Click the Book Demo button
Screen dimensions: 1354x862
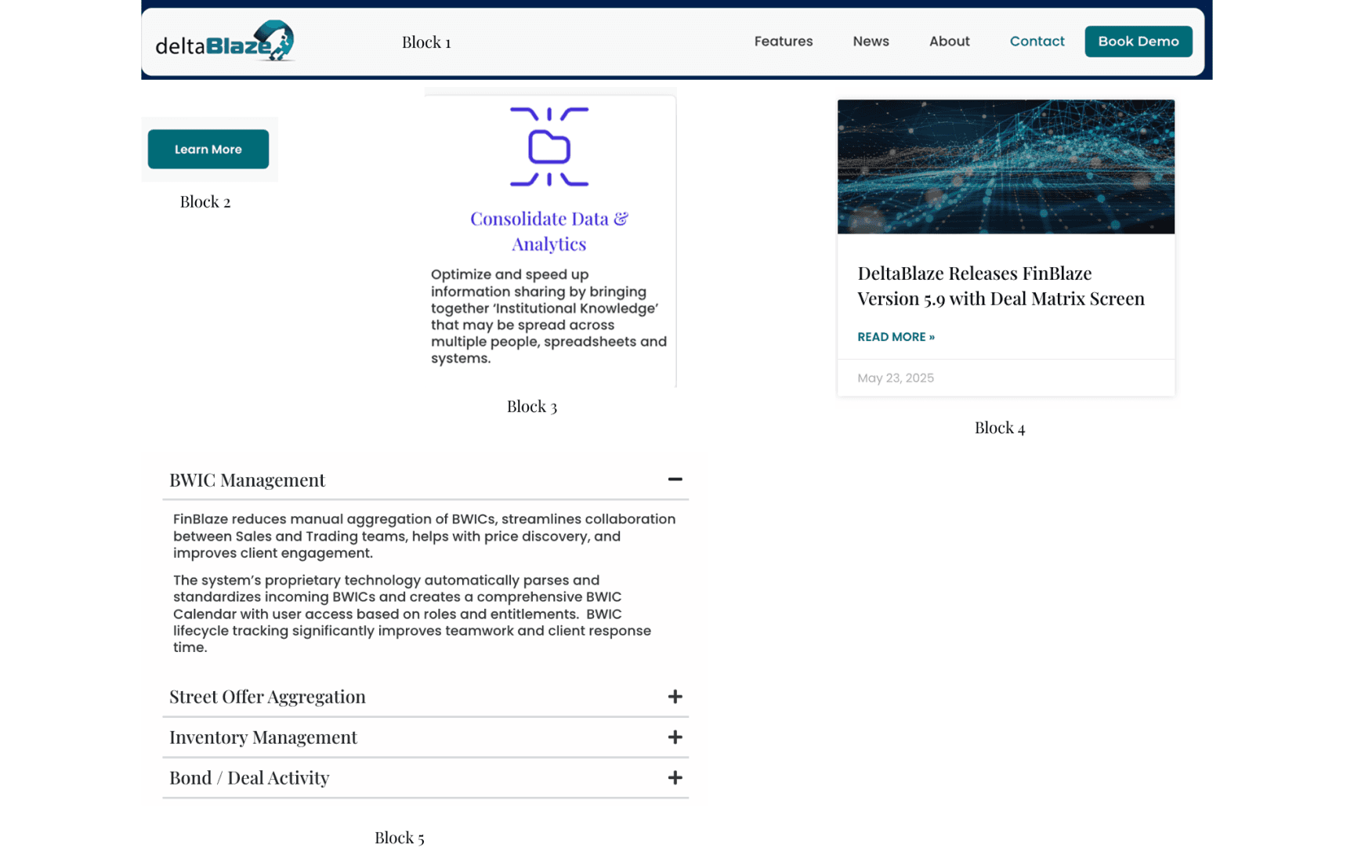click(1138, 42)
